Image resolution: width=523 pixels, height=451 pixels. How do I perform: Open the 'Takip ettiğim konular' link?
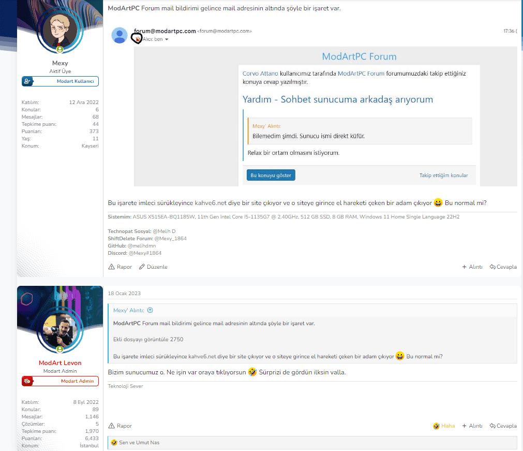(443, 176)
